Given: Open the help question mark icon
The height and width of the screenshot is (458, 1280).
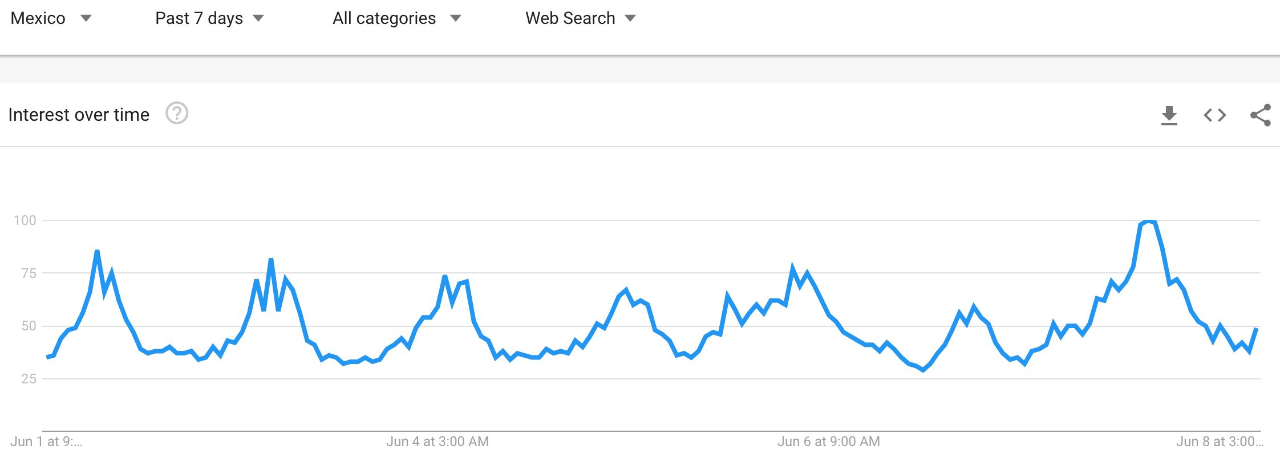Looking at the screenshot, I should [x=177, y=113].
